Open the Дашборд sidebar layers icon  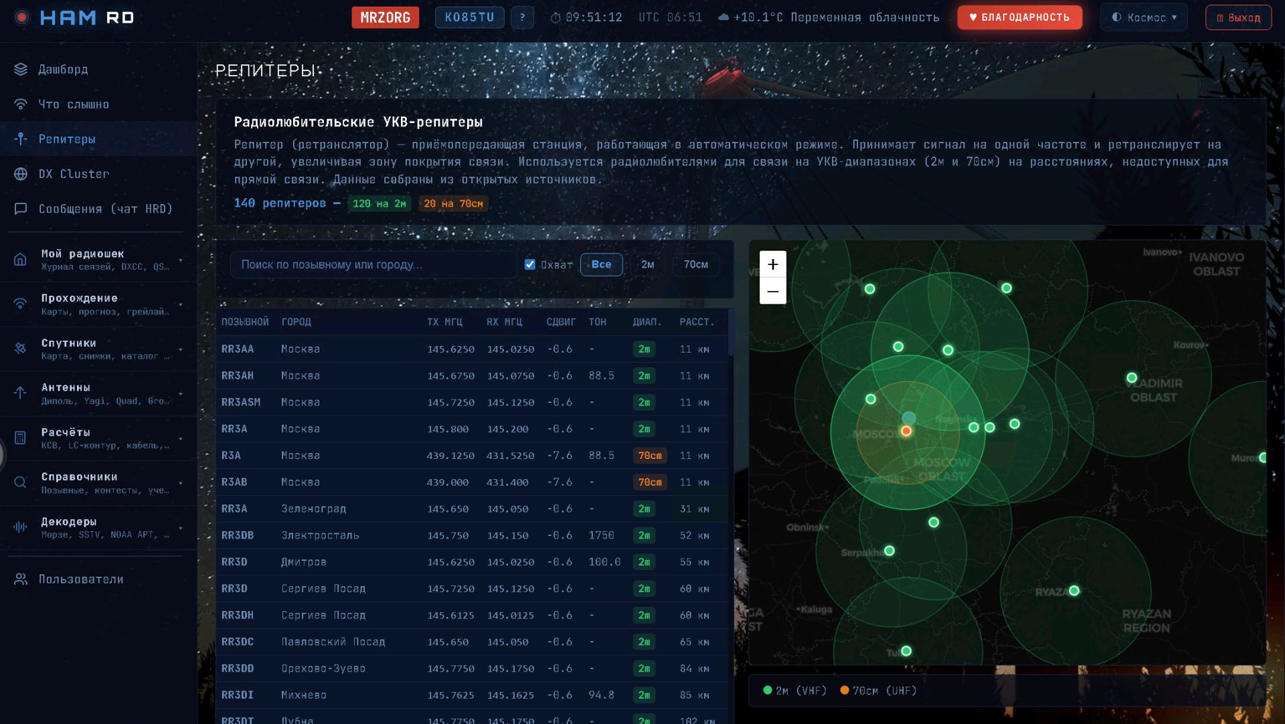tap(21, 69)
